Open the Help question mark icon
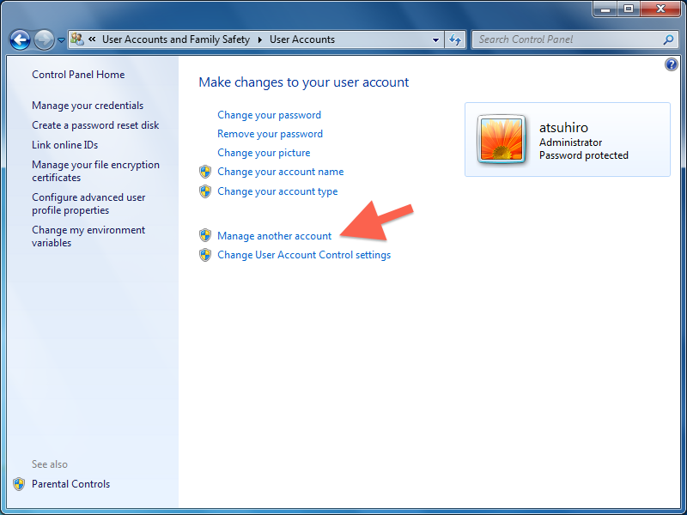Image resolution: width=687 pixels, height=515 pixels. tap(672, 65)
